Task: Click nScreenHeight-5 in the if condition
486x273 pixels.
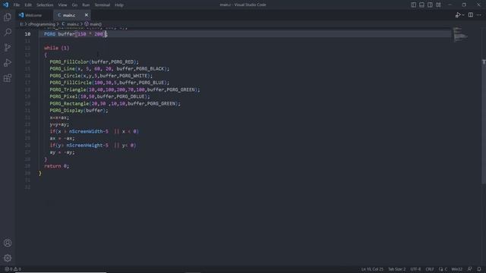Action: click(x=87, y=146)
